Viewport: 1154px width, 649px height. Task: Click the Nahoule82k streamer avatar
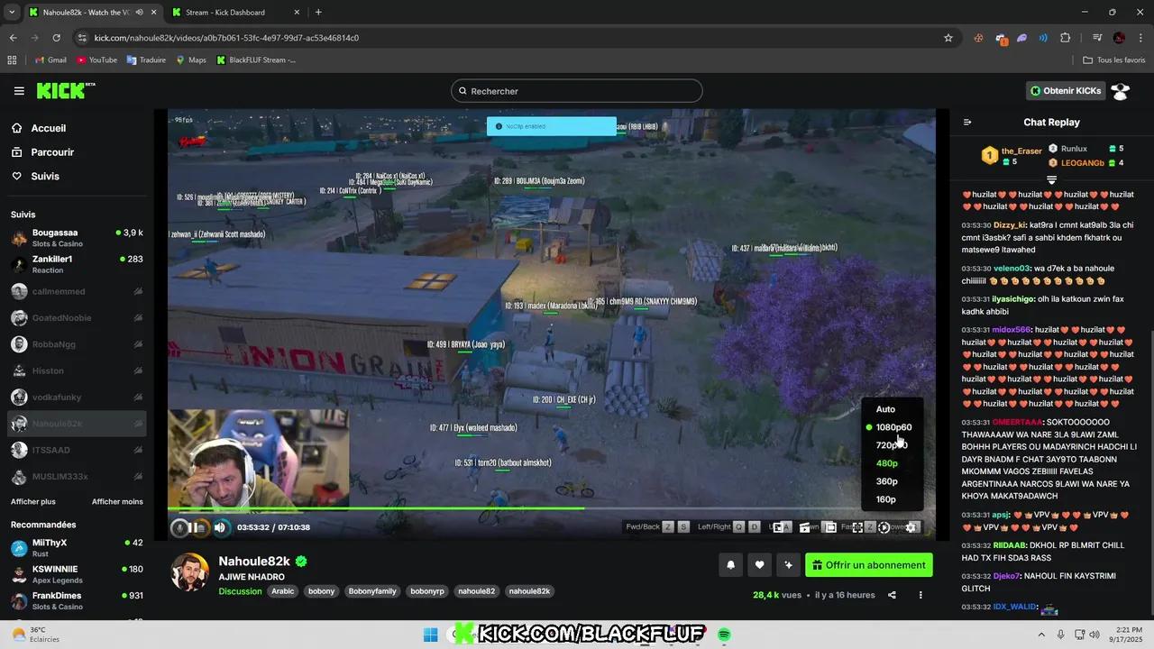190,571
